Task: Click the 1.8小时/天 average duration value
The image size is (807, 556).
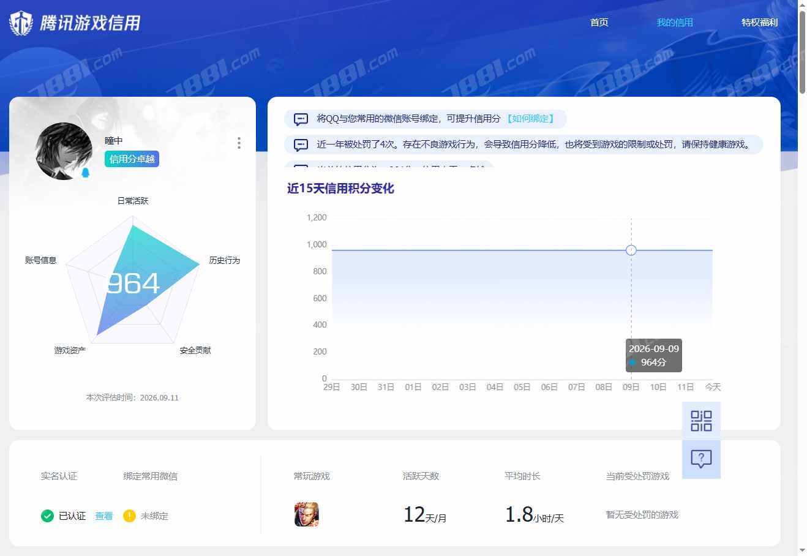Action: point(534,515)
